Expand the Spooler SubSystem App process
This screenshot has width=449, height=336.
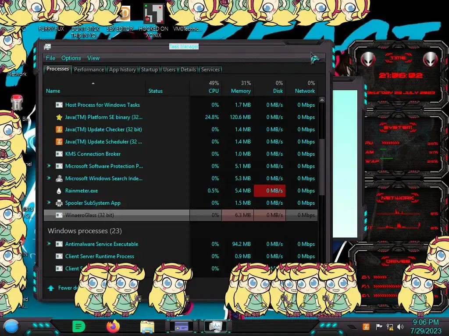coord(49,203)
